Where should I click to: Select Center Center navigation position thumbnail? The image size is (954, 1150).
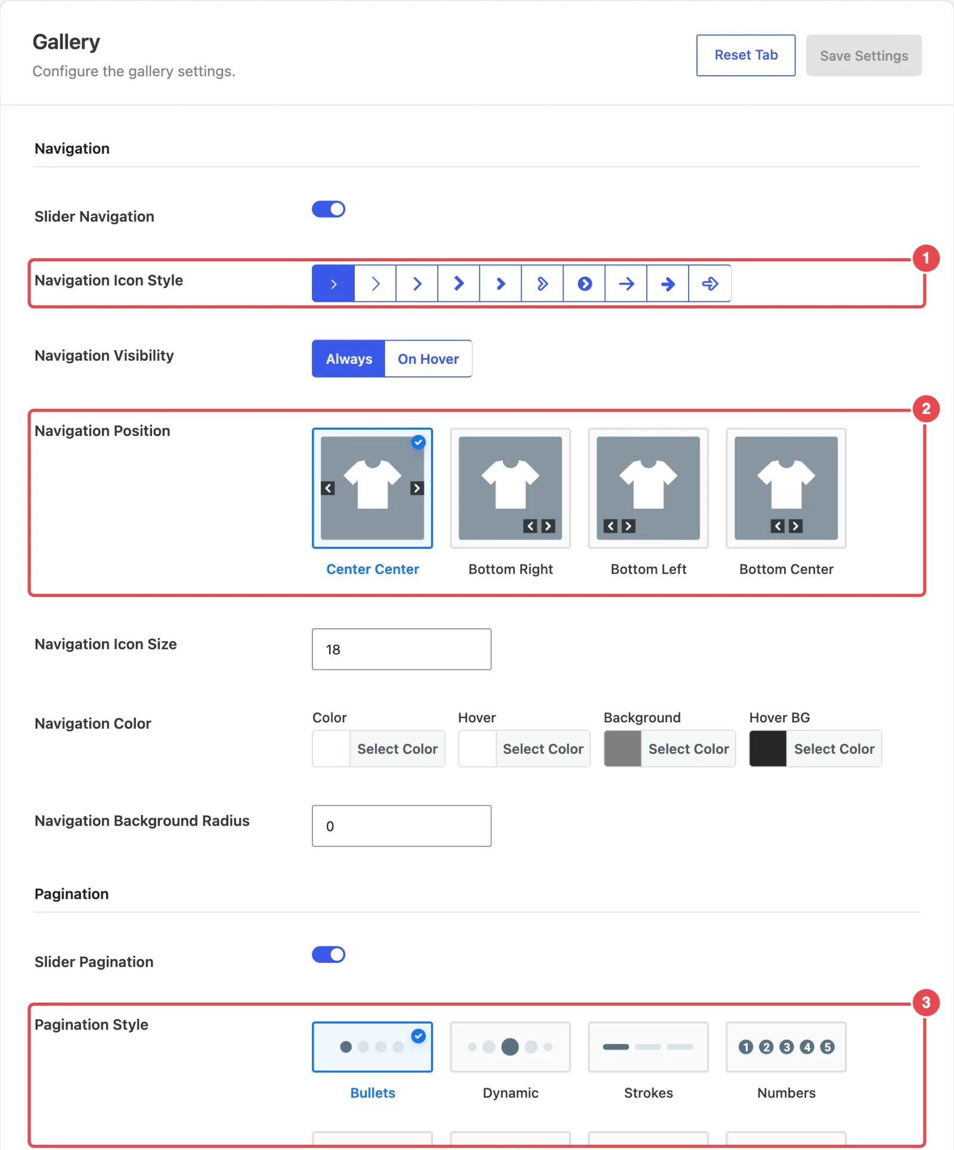(x=373, y=488)
